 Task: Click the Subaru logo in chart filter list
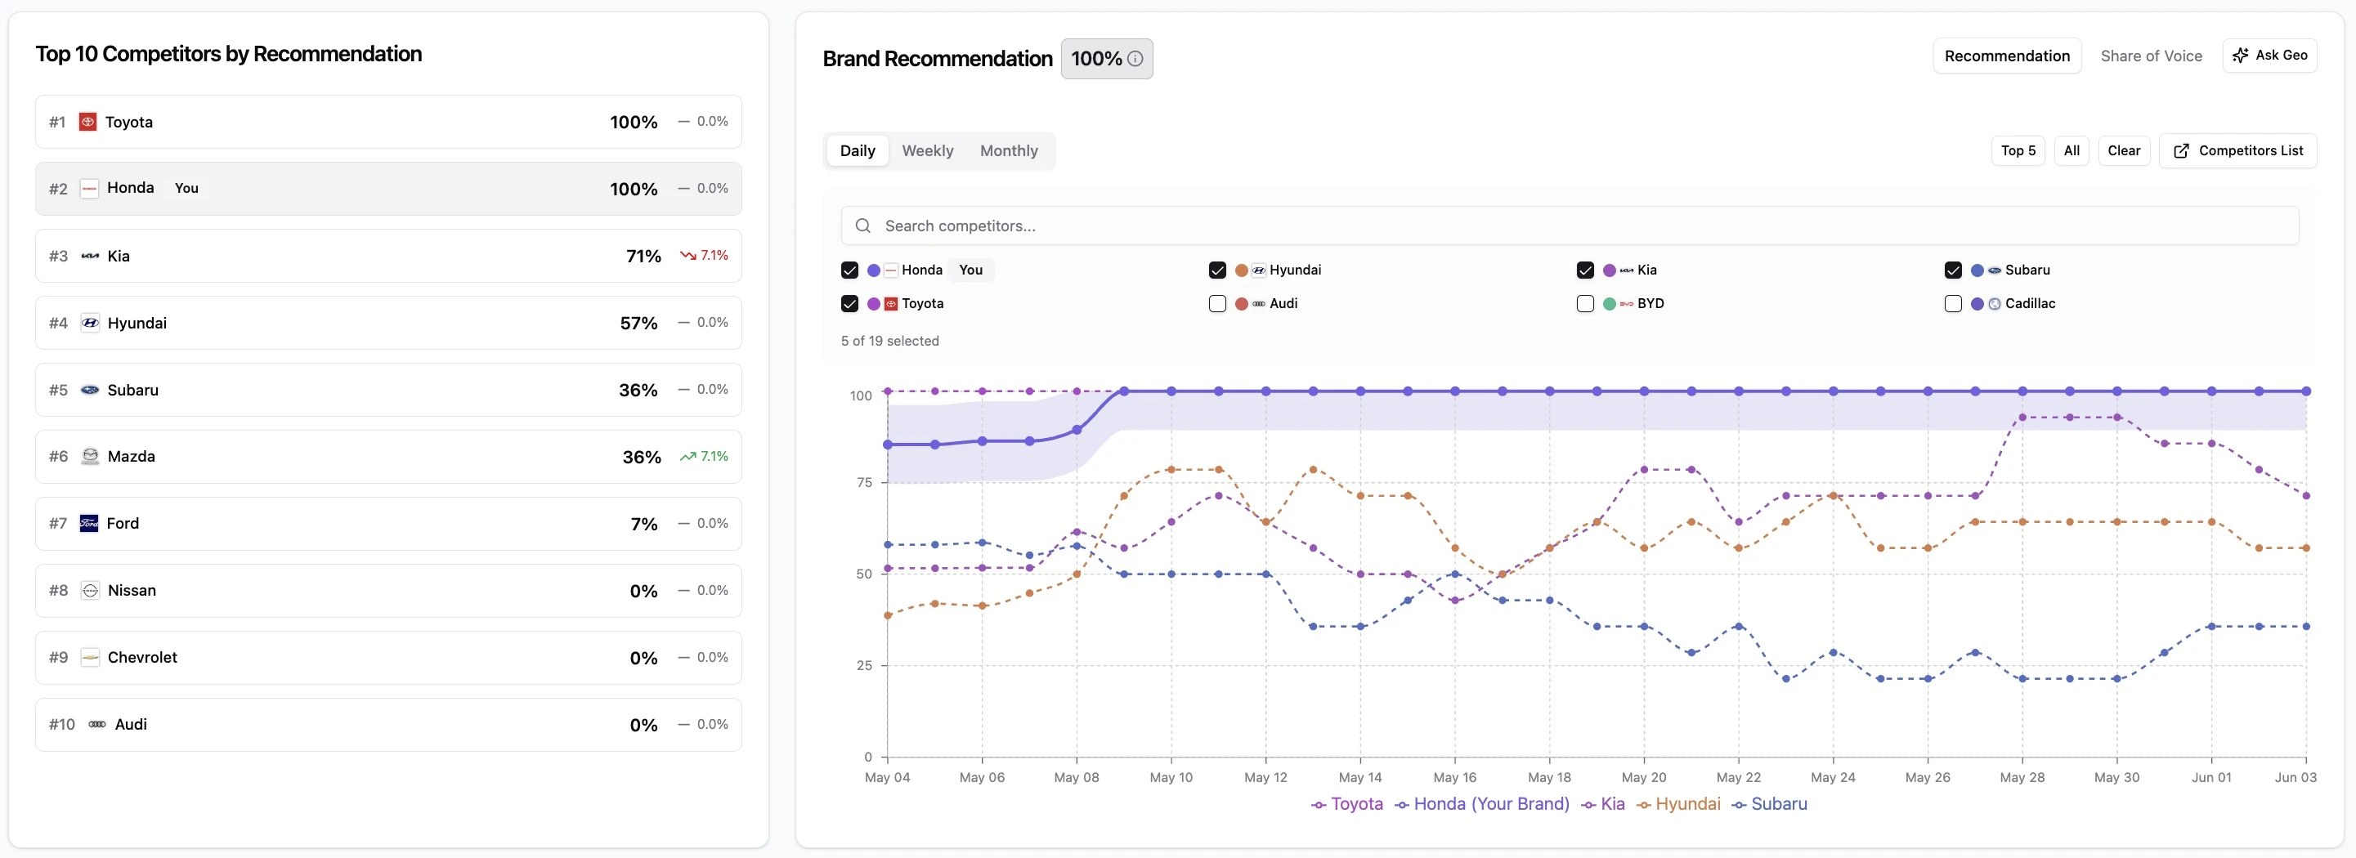coord(1995,270)
